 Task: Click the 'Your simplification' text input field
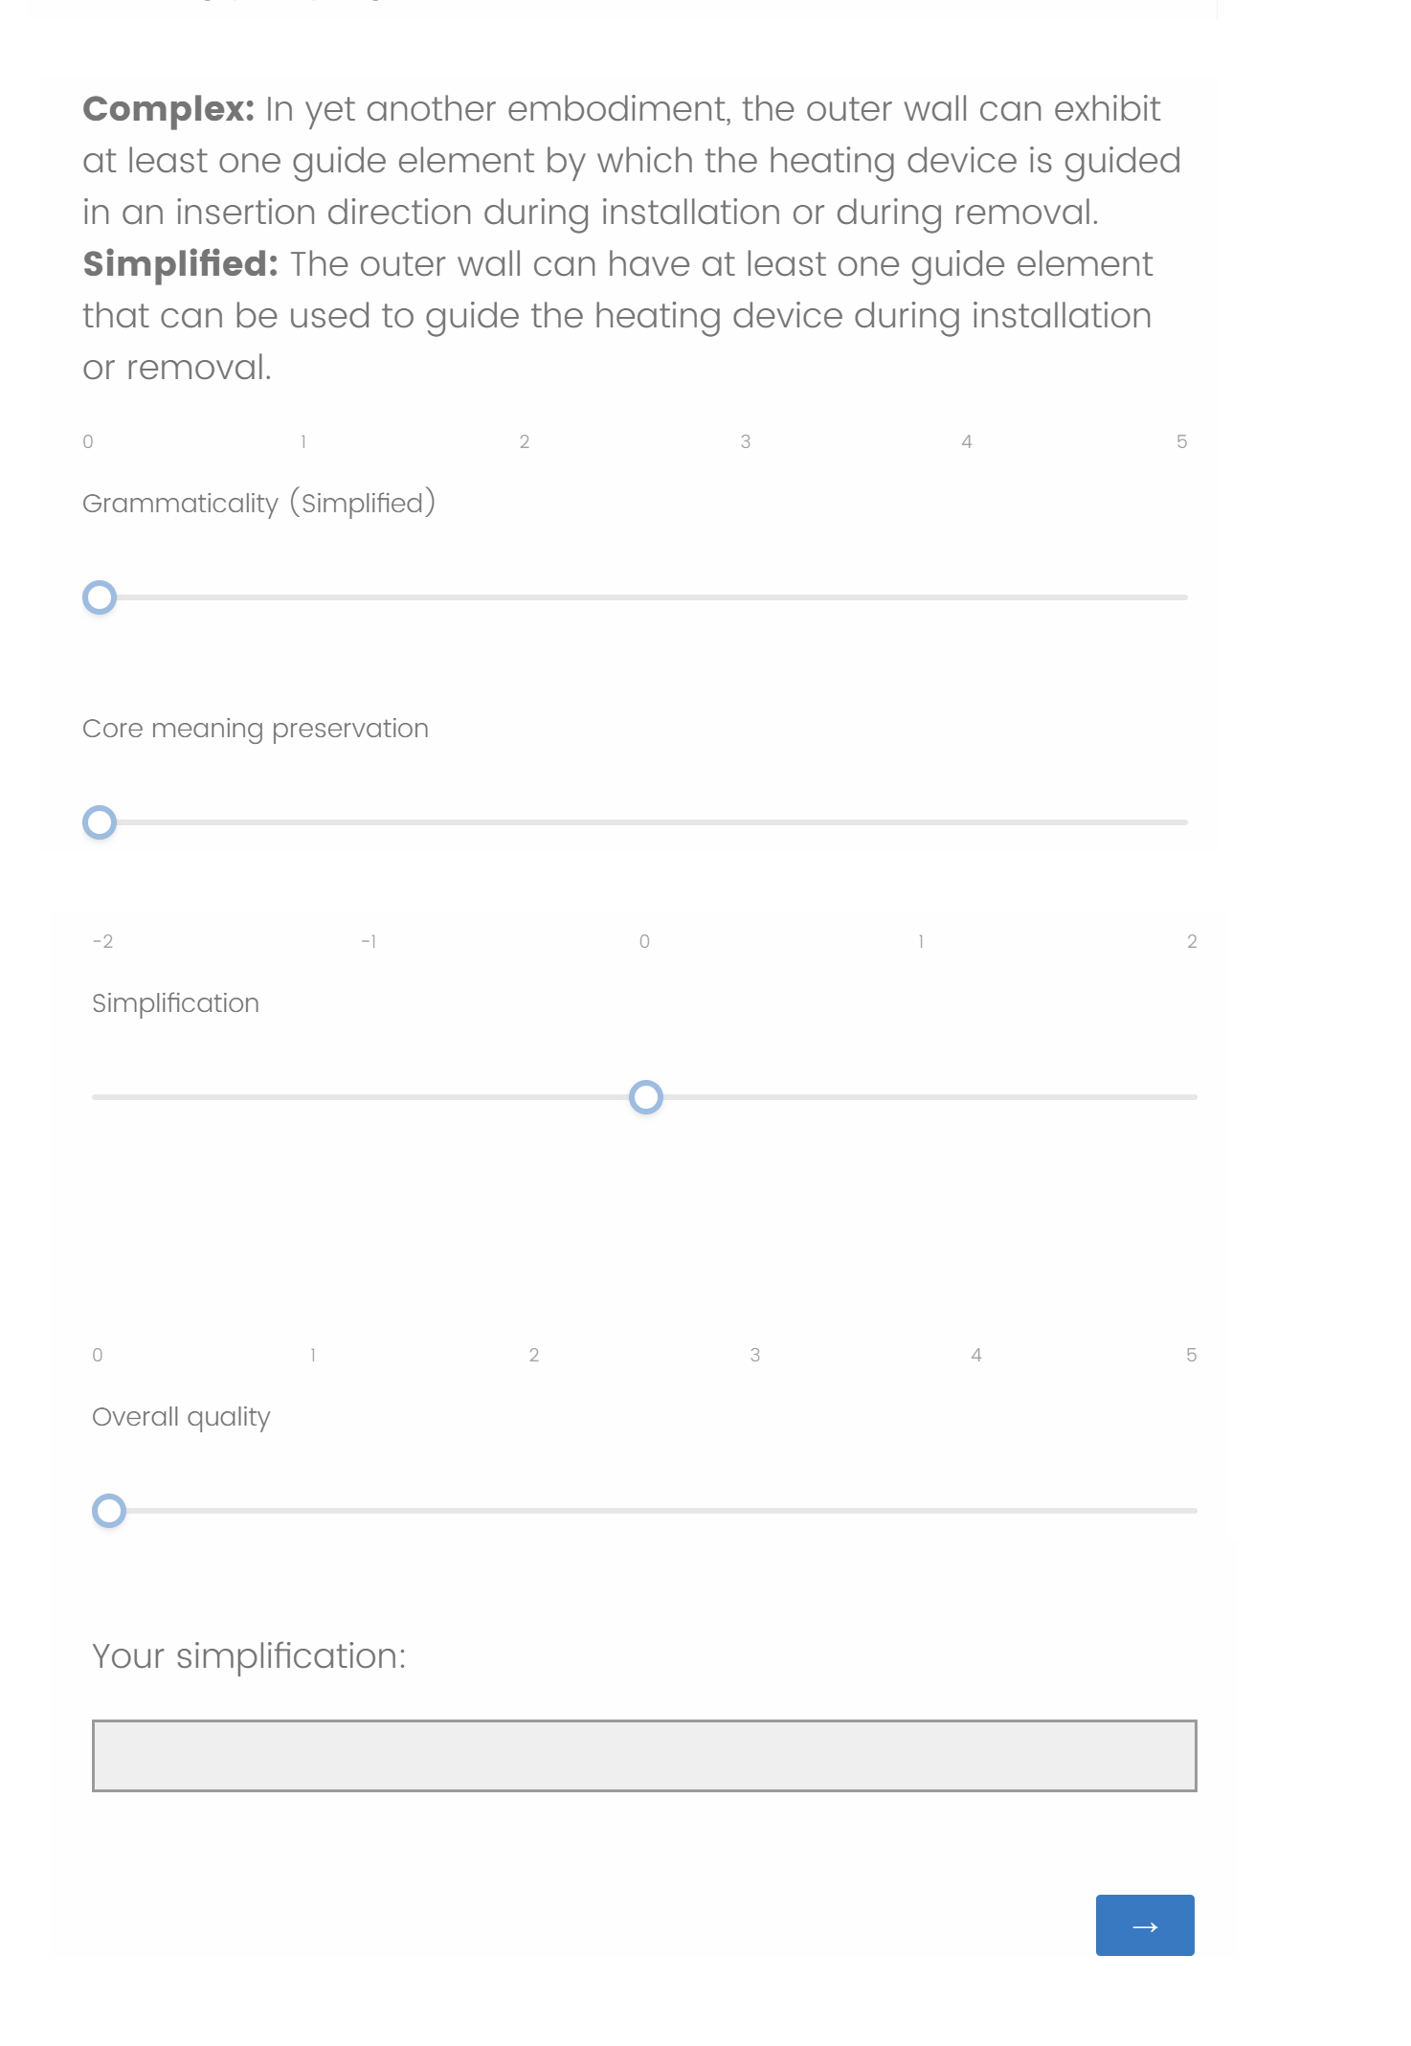[x=643, y=1755]
